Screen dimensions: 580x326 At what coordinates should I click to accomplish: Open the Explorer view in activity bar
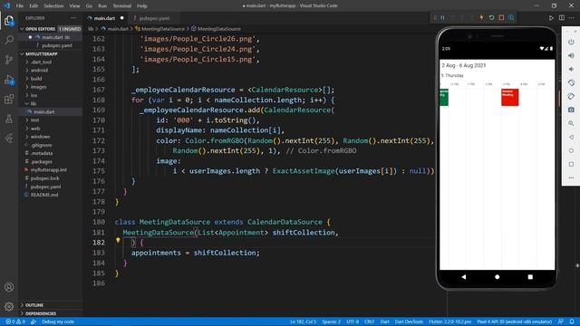pyautogui.click(x=9, y=21)
